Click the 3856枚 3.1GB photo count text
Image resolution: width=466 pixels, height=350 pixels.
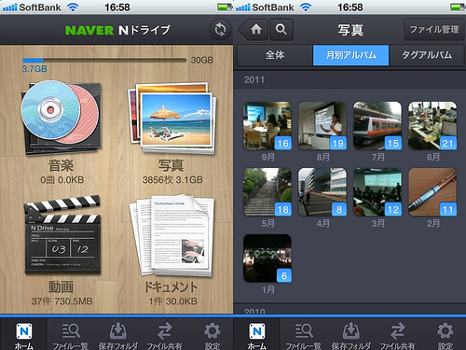click(172, 180)
